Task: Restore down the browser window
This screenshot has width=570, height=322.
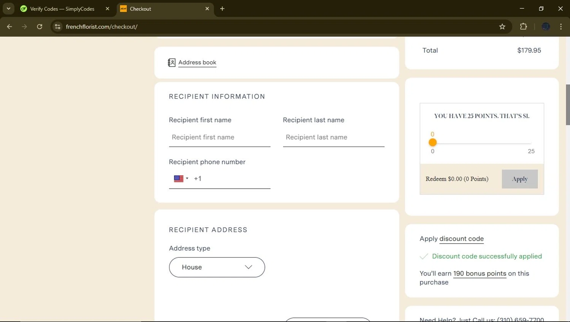Action: coord(541,8)
